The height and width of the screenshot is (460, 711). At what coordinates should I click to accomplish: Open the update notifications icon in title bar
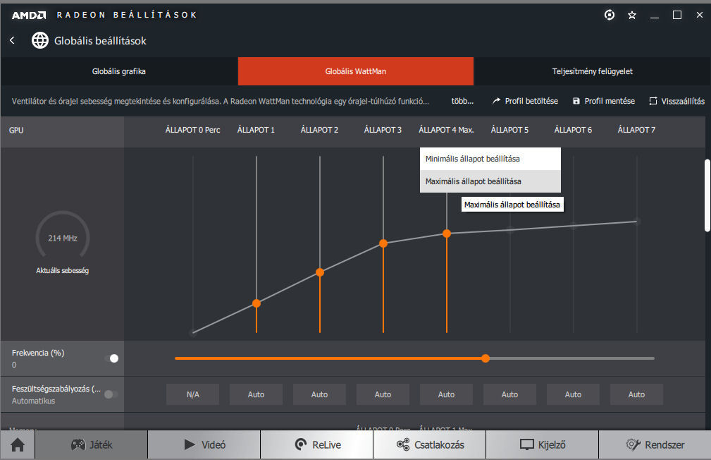tap(610, 15)
